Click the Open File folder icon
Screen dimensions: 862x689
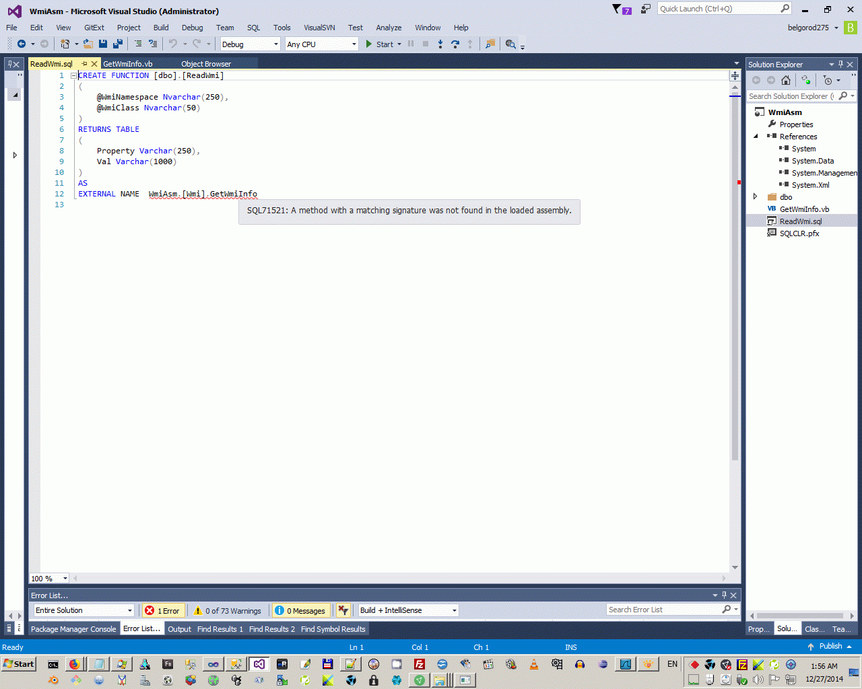[88, 44]
